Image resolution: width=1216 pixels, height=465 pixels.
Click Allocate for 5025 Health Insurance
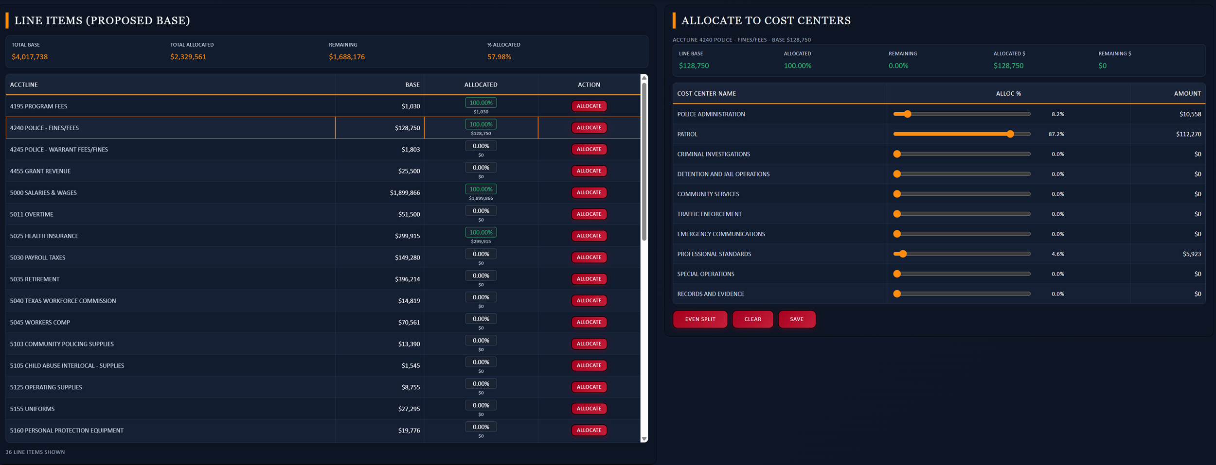point(589,236)
